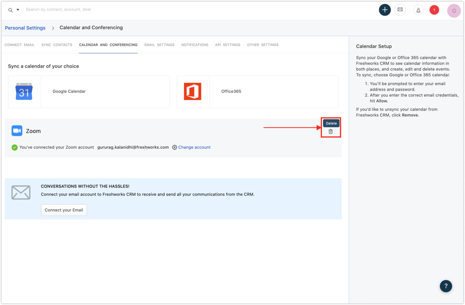Viewport: 465px width, 305px height.
Task: Focus the search by contact field
Action: 58,9
